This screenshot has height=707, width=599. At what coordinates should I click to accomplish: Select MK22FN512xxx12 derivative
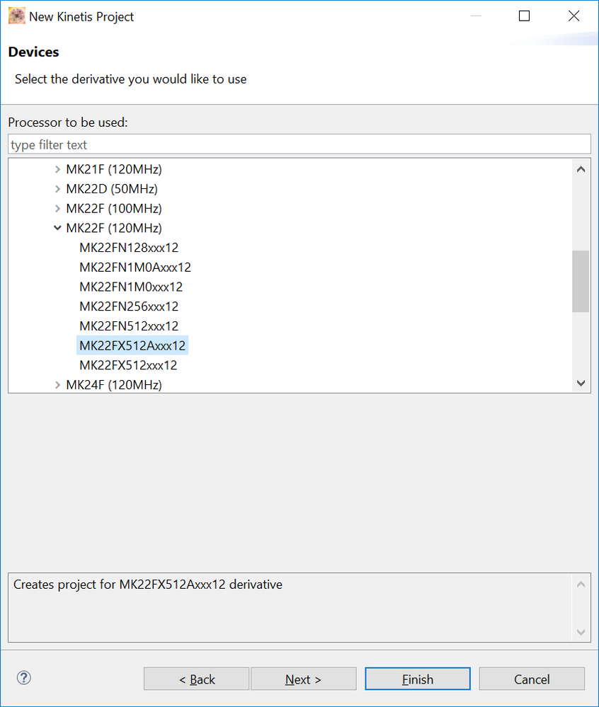(x=129, y=326)
